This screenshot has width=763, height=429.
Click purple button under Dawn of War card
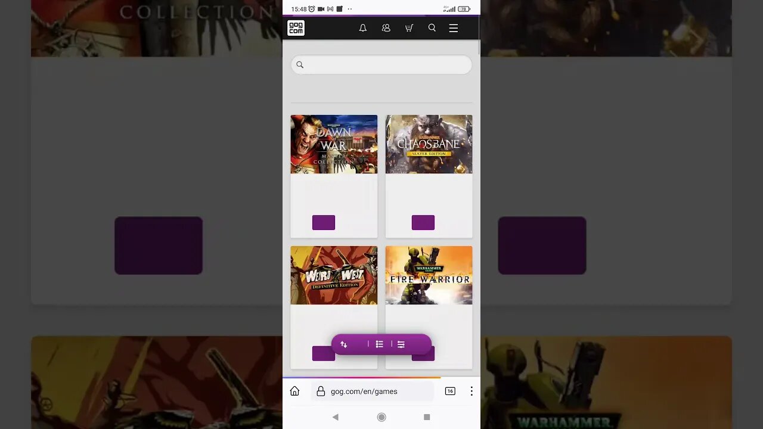click(324, 223)
